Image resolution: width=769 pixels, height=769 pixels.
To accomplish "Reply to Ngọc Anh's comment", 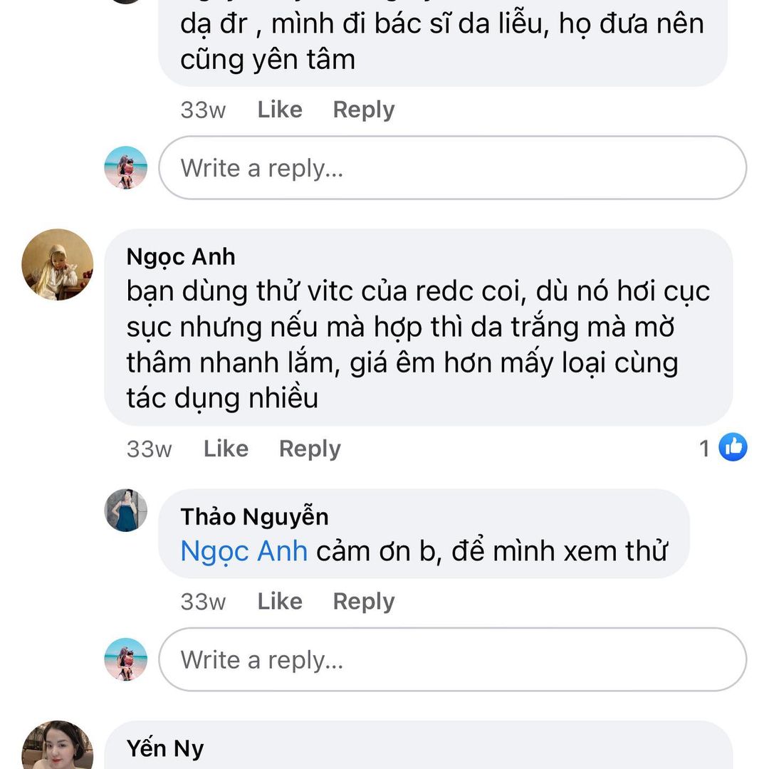I will [x=310, y=449].
